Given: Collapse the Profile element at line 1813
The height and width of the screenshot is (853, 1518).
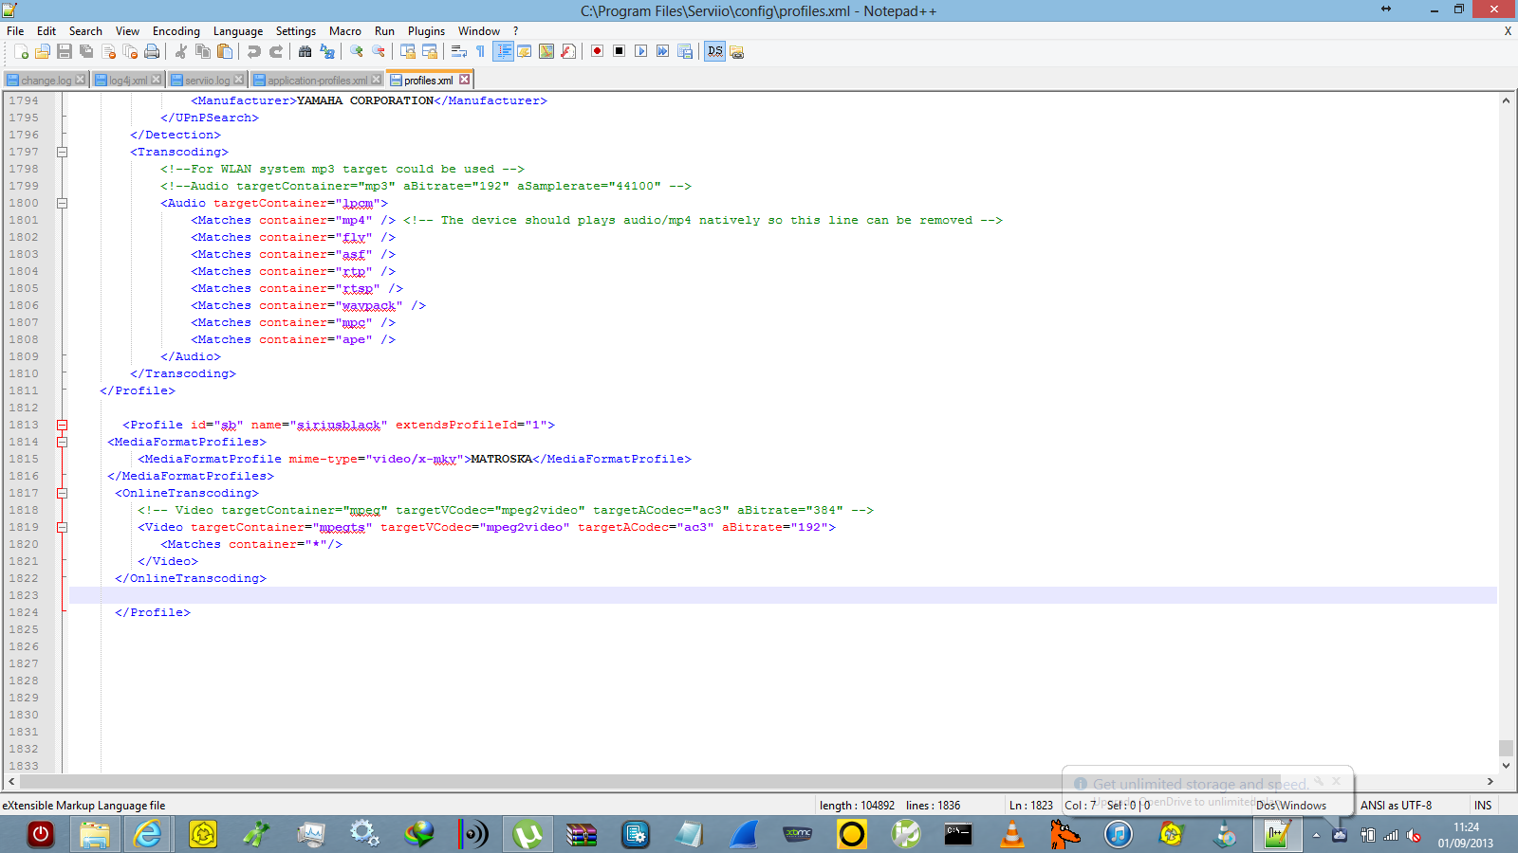Looking at the screenshot, I should pyautogui.click(x=62, y=425).
